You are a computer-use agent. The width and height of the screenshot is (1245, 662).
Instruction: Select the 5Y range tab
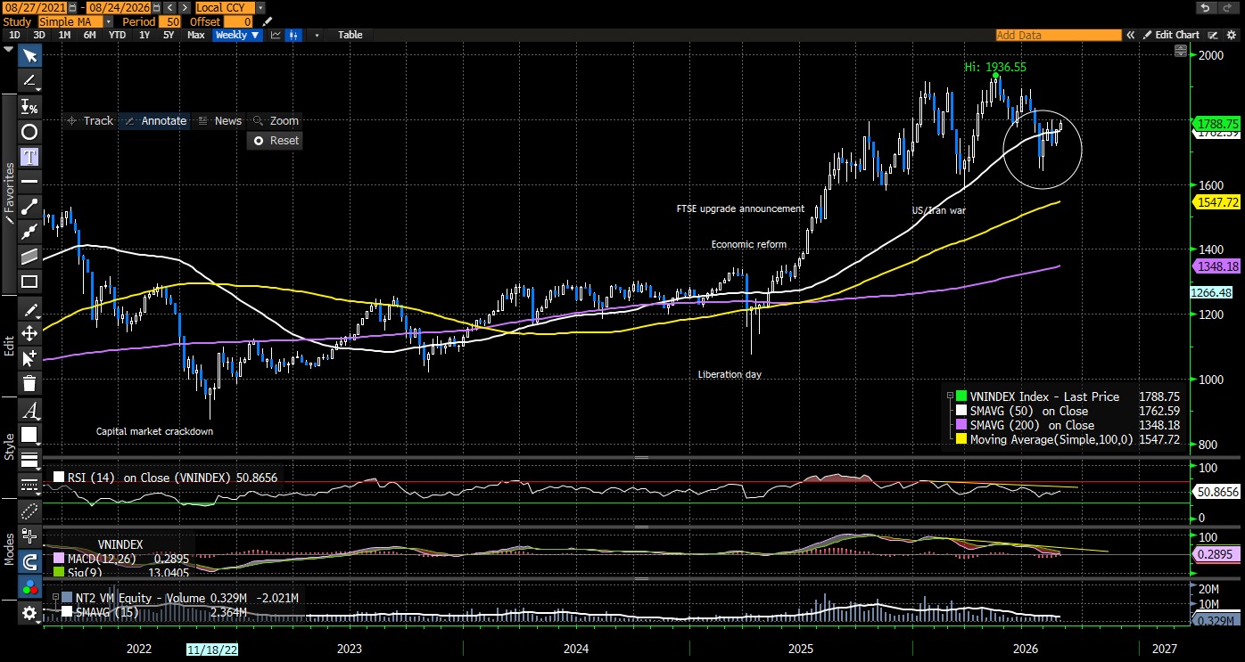point(169,35)
